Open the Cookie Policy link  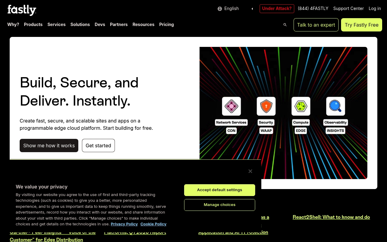(153, 224)
